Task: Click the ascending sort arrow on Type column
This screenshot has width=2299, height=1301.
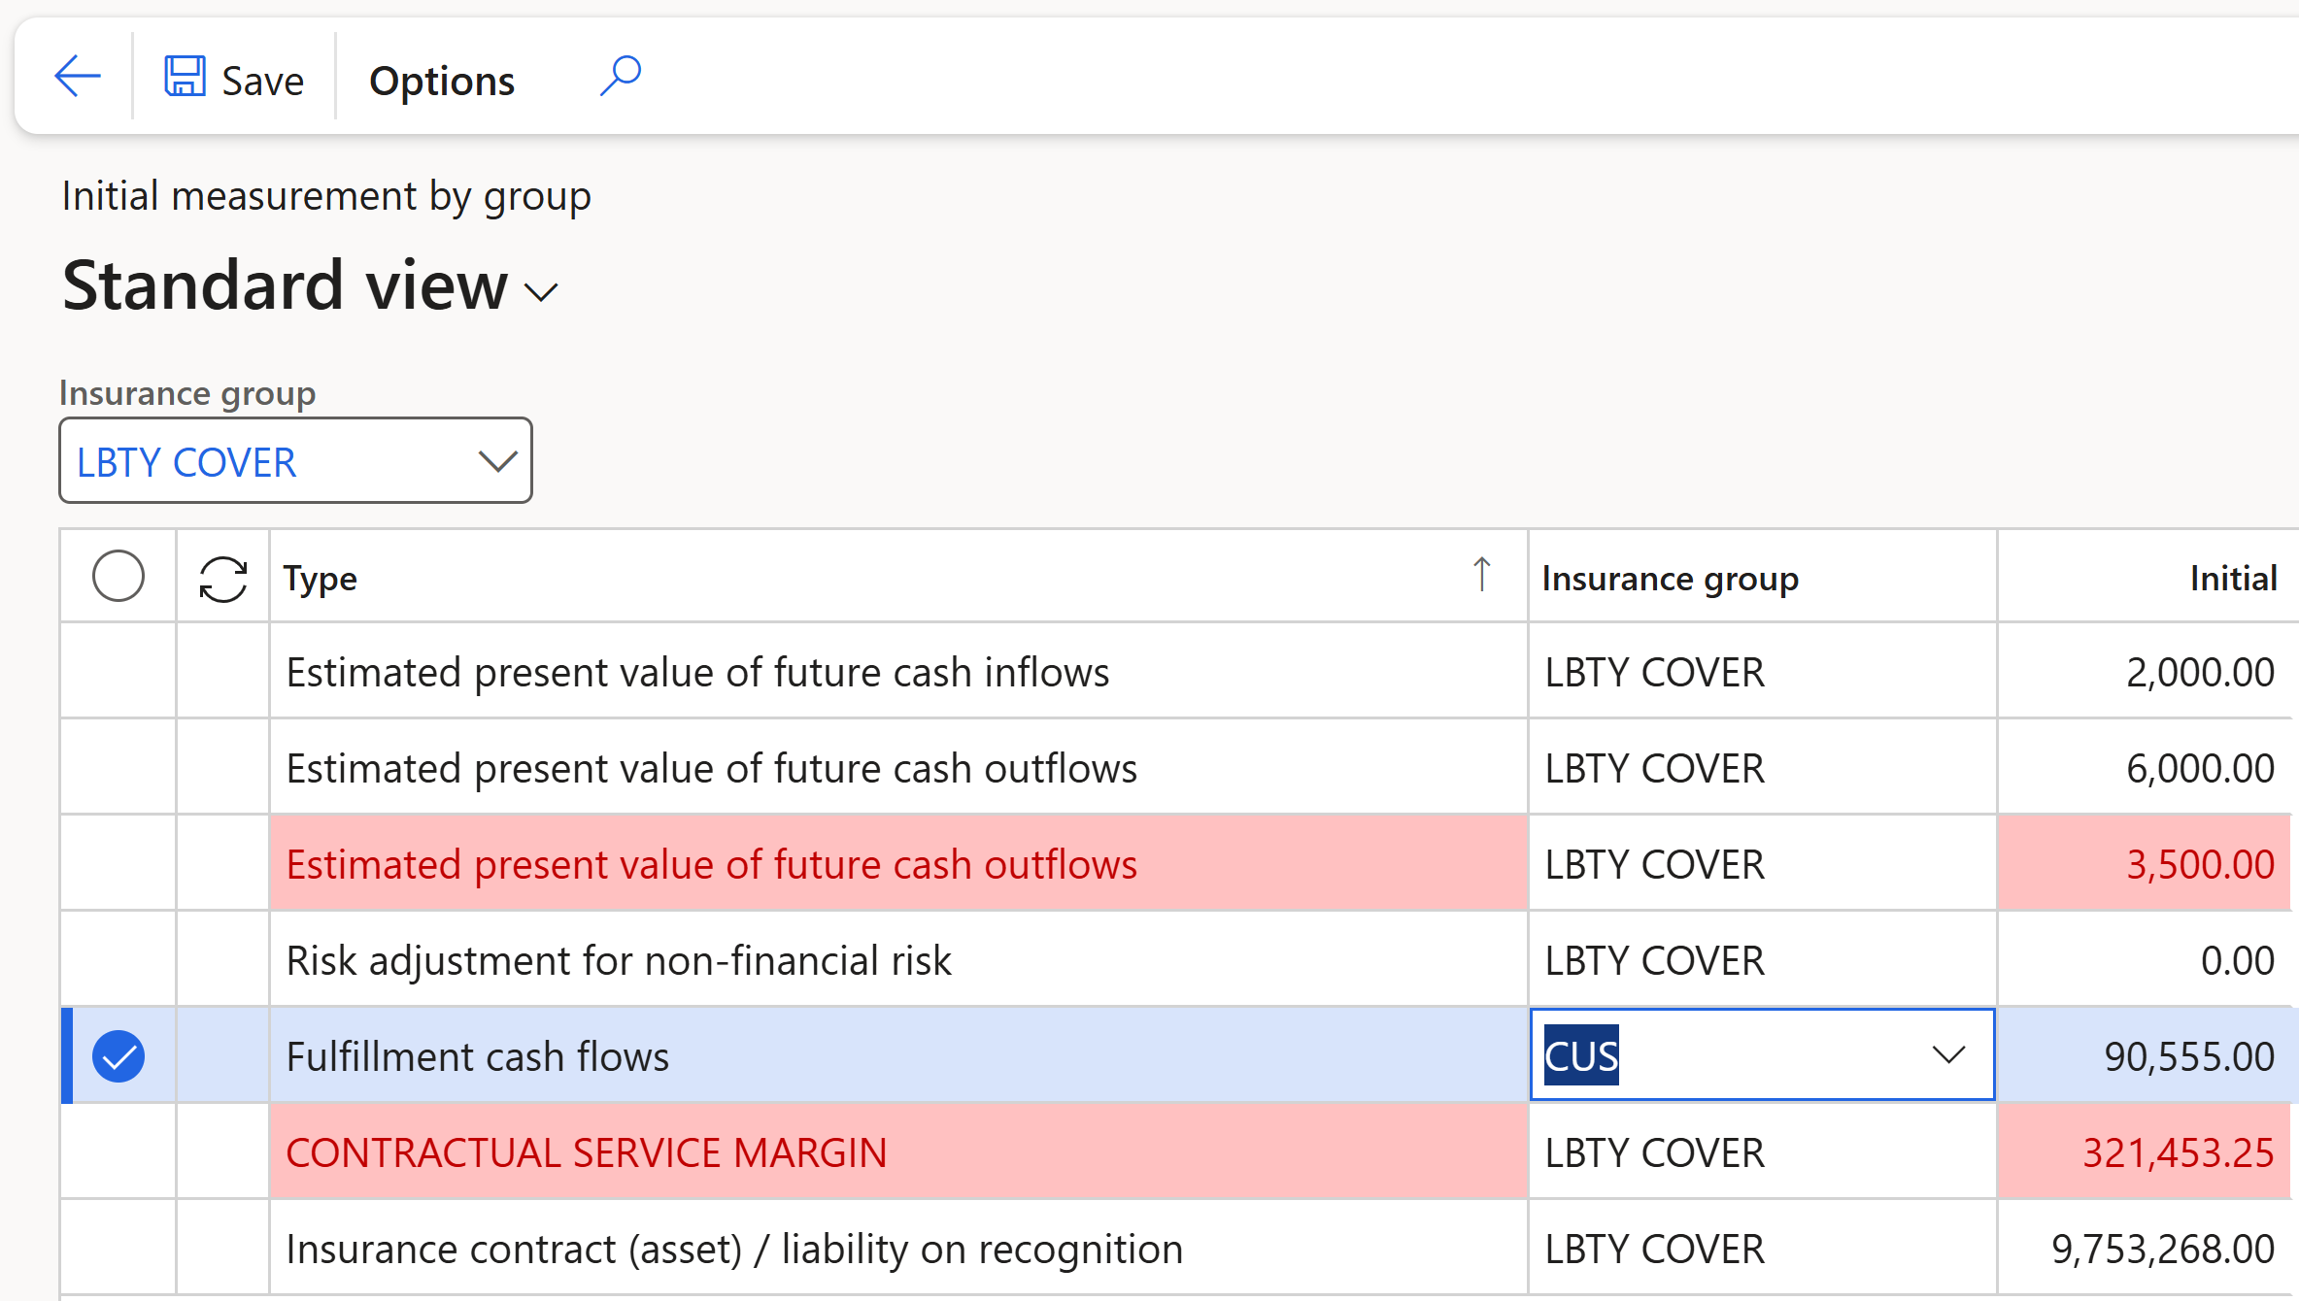Action: 1480,575
